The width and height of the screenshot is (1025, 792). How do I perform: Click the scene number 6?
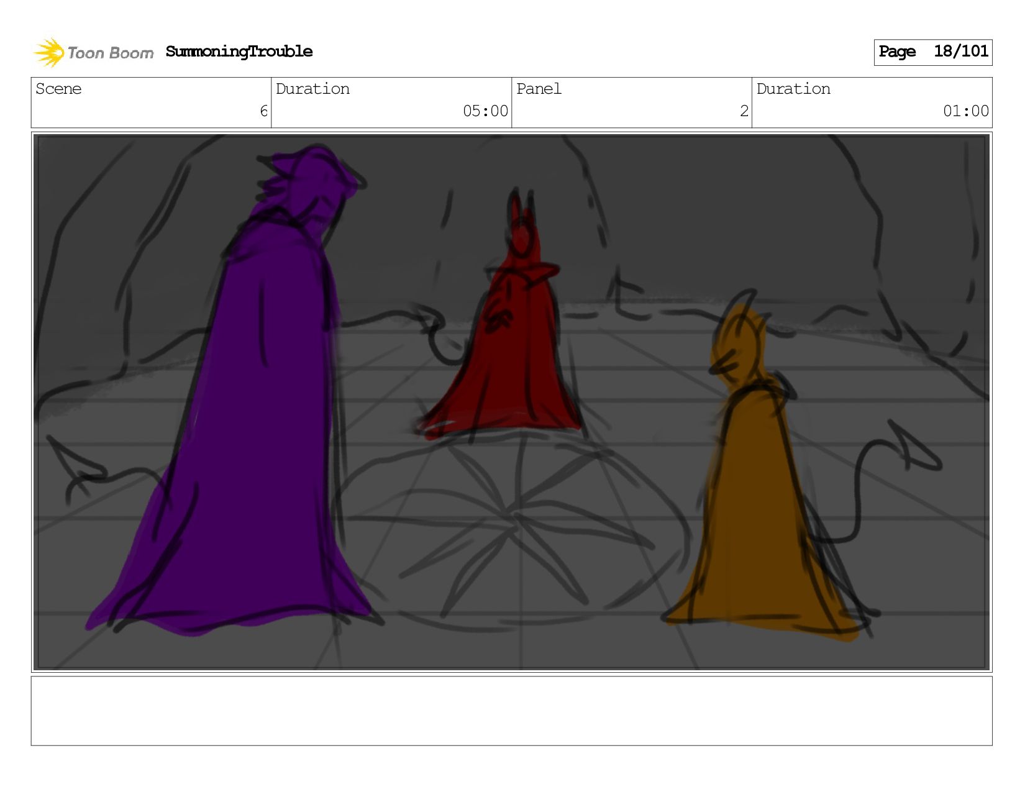coord(263,111)
